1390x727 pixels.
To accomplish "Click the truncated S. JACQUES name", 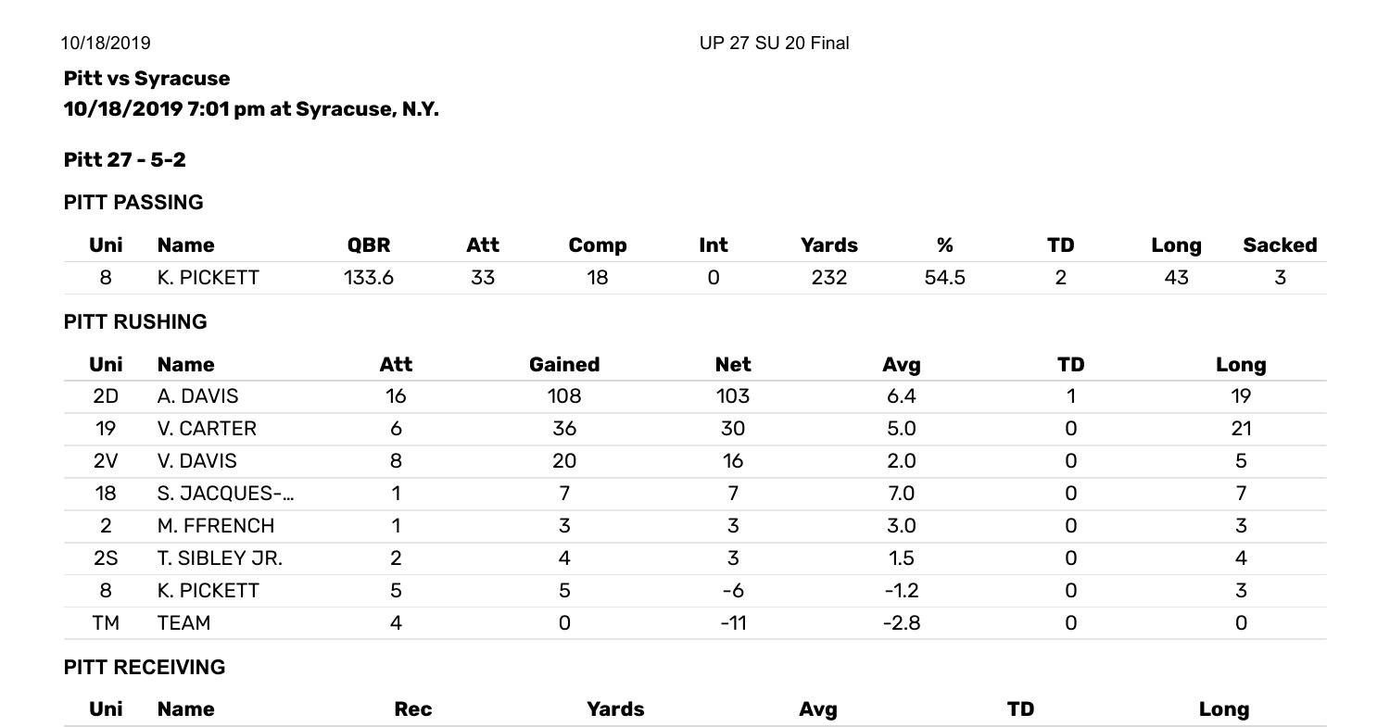I will pyautogui.click(x=225, y=494).
